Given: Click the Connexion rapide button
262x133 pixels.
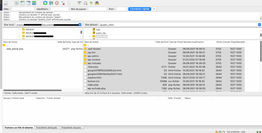Looking at the screenshot, I should pyautogui.click(x=139, y=9).
